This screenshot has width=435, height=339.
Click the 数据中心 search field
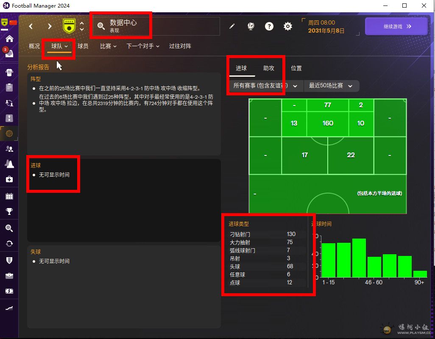click(x=157, y=26)
